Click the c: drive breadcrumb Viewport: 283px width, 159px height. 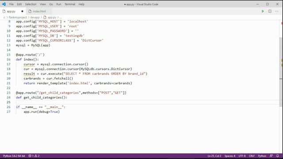click(x=4, y=17)
